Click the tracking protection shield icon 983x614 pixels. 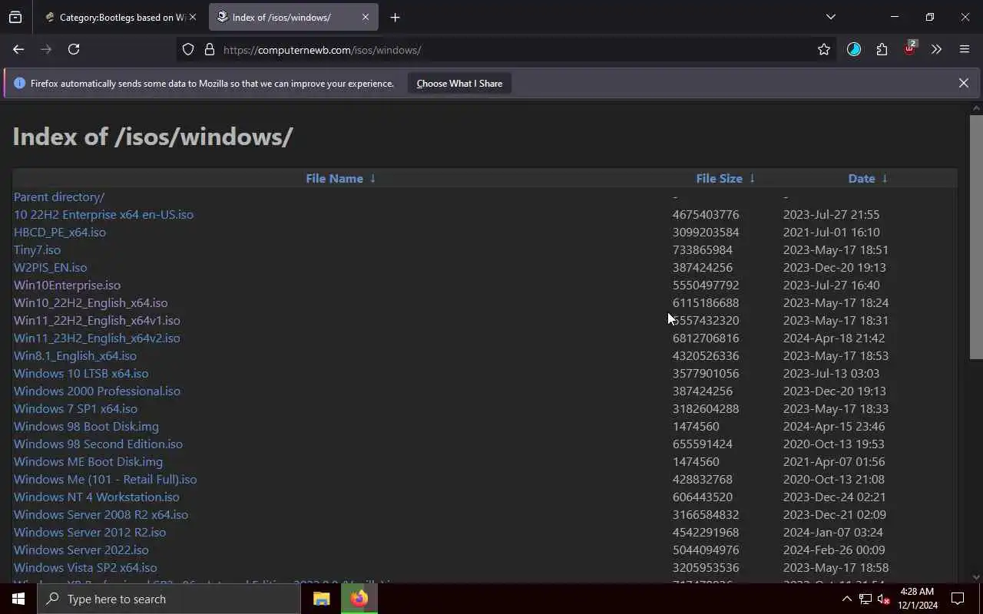[188, 49]
